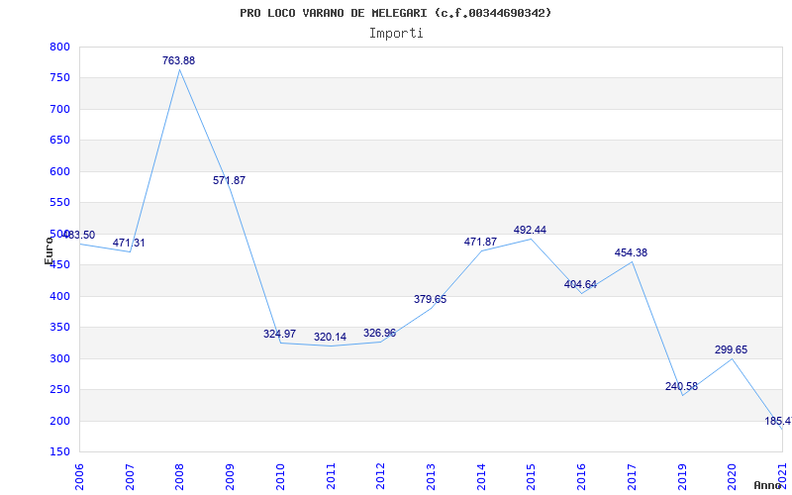Viewport: 792px width, 495px height.
Task: Click the 600 value on Euro axis
Action: pos(59,171)
